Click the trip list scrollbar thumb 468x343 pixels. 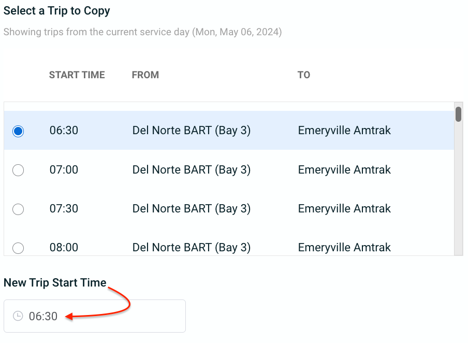point(459,114)
